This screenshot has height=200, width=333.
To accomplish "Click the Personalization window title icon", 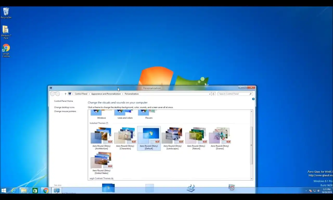I will pyautogui.click(x=51, y=88).
